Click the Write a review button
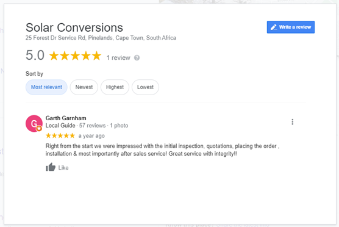The width and height of the screenshot is (339, 227). point(291,27)
